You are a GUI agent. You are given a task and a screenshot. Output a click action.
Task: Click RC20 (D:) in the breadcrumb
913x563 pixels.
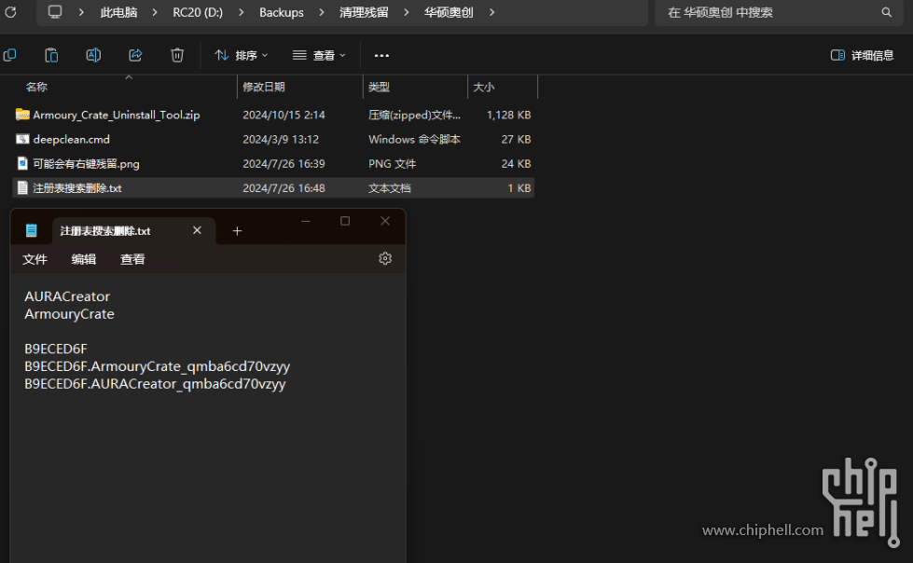point(198,12)
